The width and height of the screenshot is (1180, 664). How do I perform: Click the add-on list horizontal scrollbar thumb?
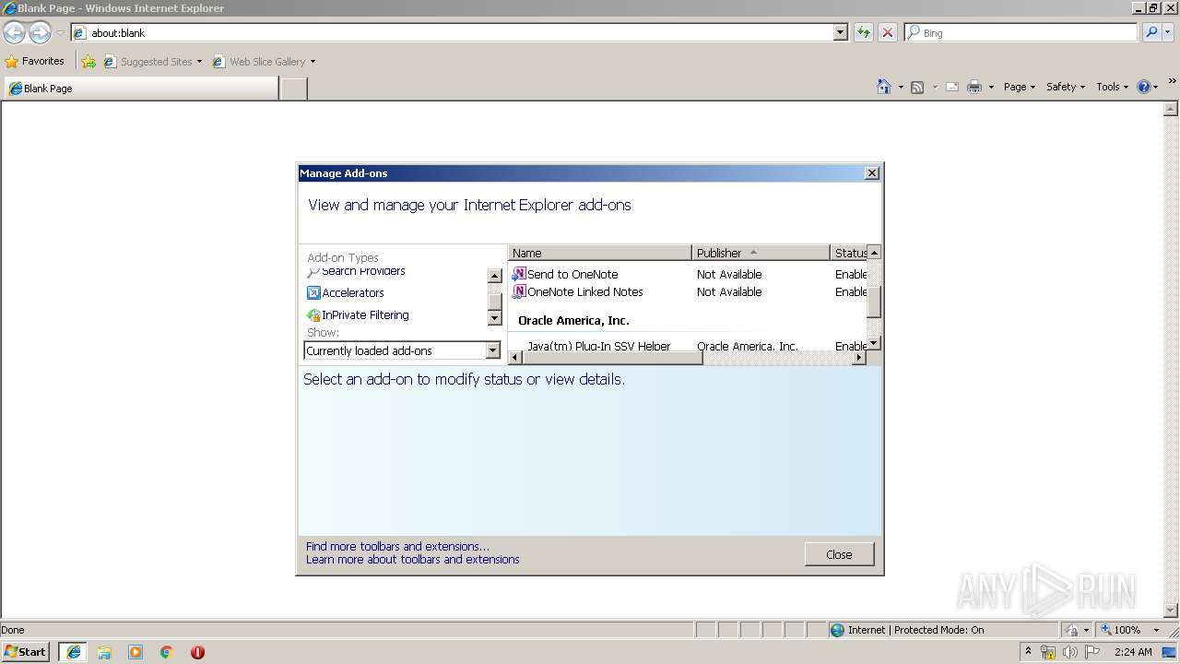tap(612, 358)
